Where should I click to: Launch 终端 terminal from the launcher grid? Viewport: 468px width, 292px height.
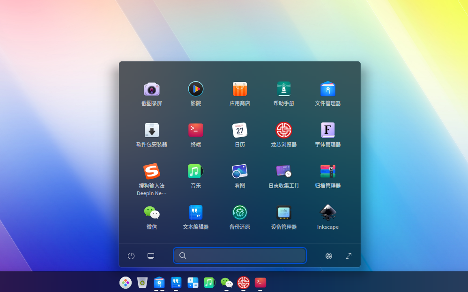pos(196,131)
